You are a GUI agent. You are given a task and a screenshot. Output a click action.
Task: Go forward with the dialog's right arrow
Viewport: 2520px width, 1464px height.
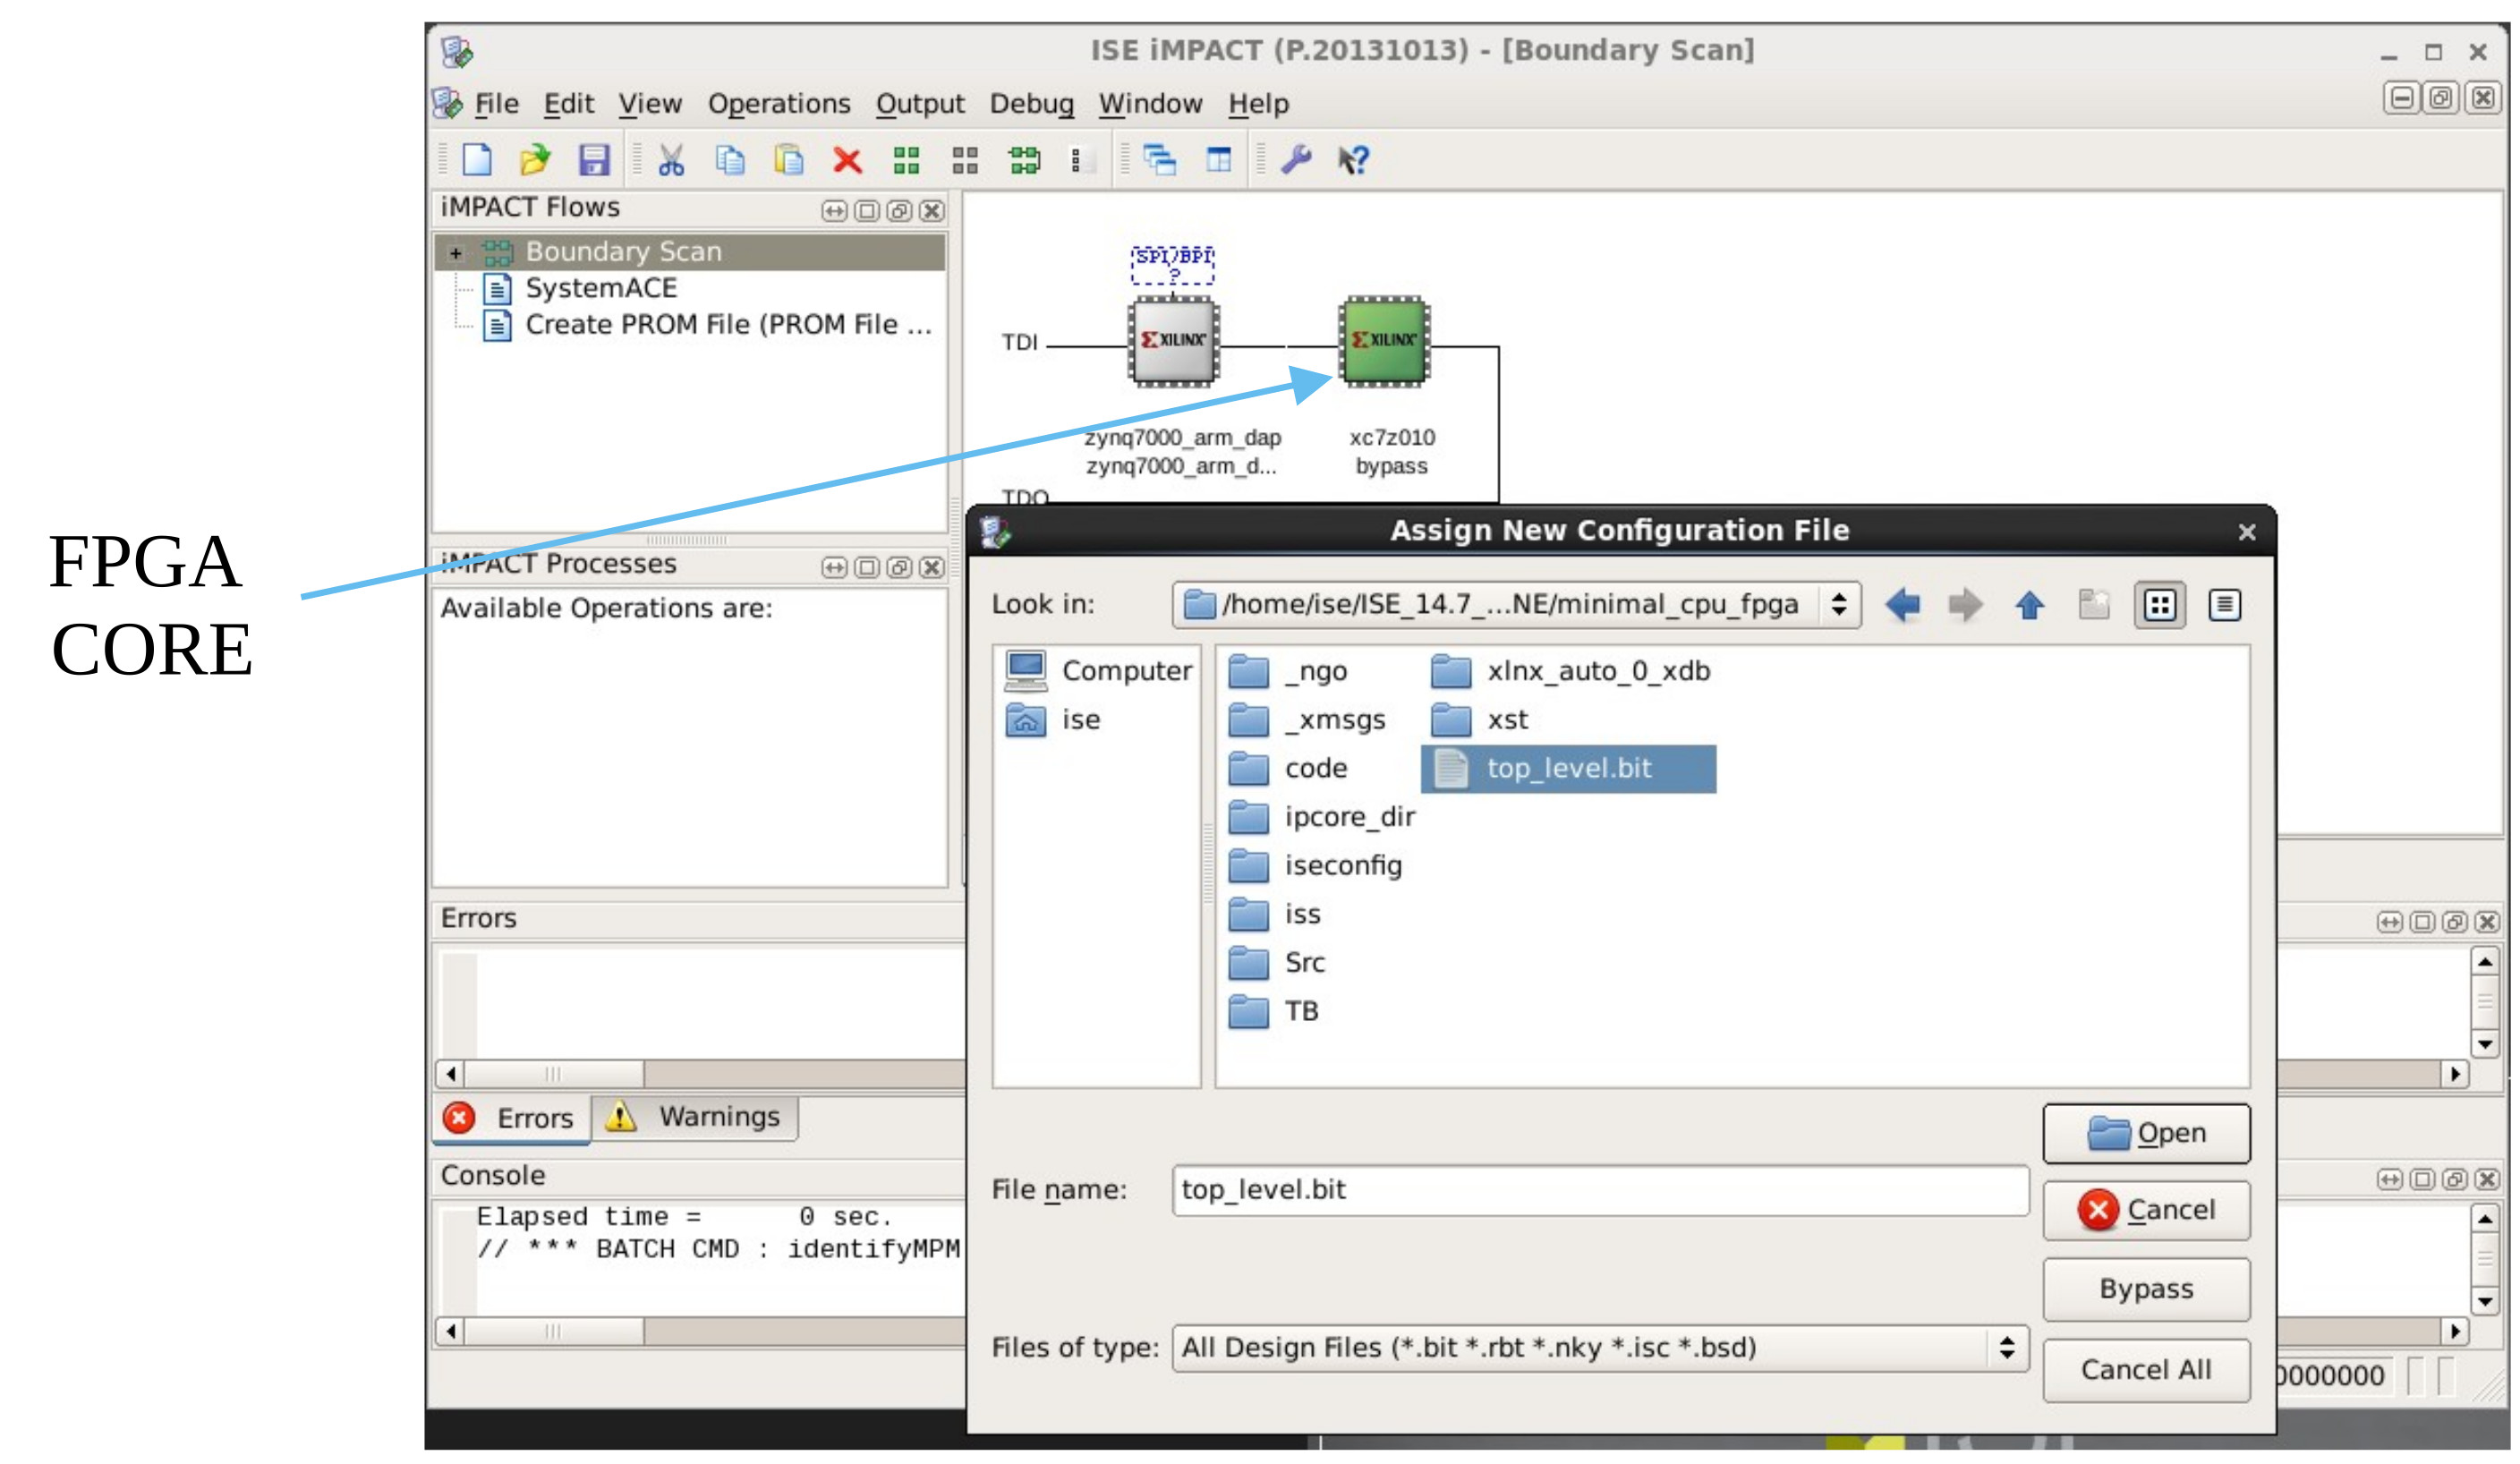pyautogui.click(x=1966, y=605)
